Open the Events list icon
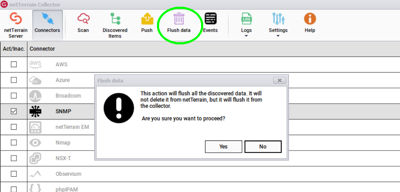Image resolution: width=400 pixels, height=192 pixels. [x=210, y=19]
